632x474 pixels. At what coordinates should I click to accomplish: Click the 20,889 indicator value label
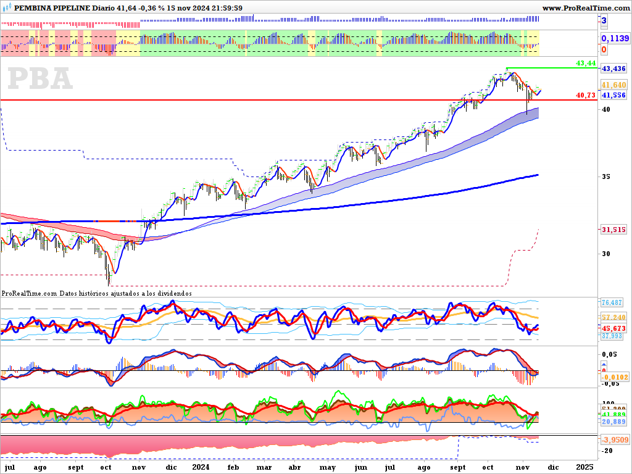[x=613, y=422]
